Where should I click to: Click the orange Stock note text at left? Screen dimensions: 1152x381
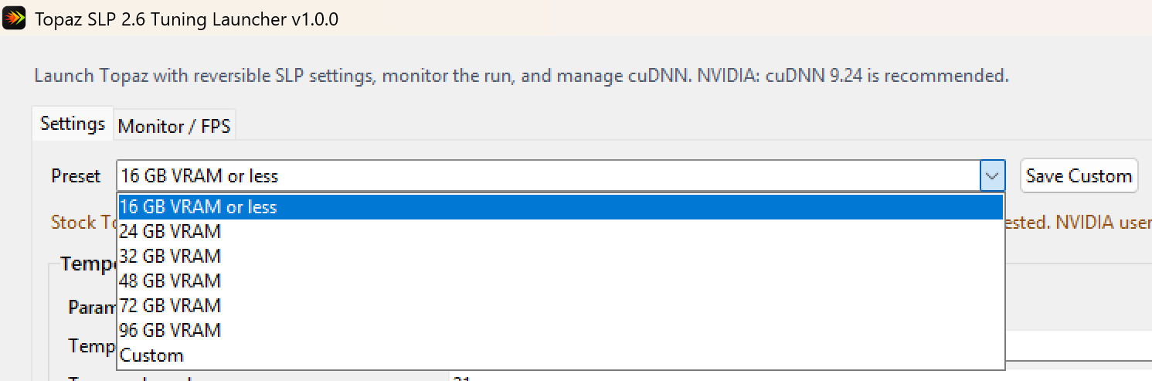point(83,223)
